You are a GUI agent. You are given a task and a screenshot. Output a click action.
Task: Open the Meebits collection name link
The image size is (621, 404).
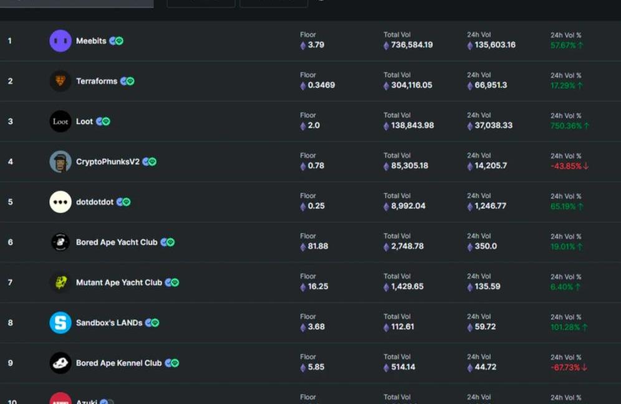click(x=91, y=41)
